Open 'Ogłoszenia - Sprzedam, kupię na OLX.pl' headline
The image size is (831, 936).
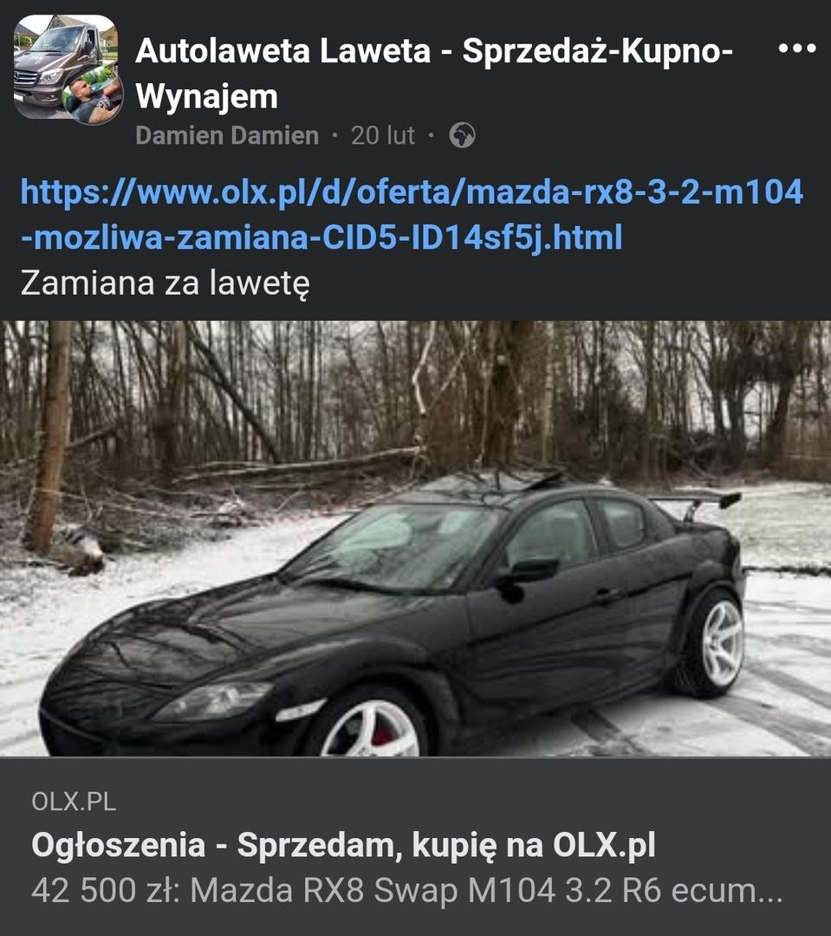(x=343, y=845)
